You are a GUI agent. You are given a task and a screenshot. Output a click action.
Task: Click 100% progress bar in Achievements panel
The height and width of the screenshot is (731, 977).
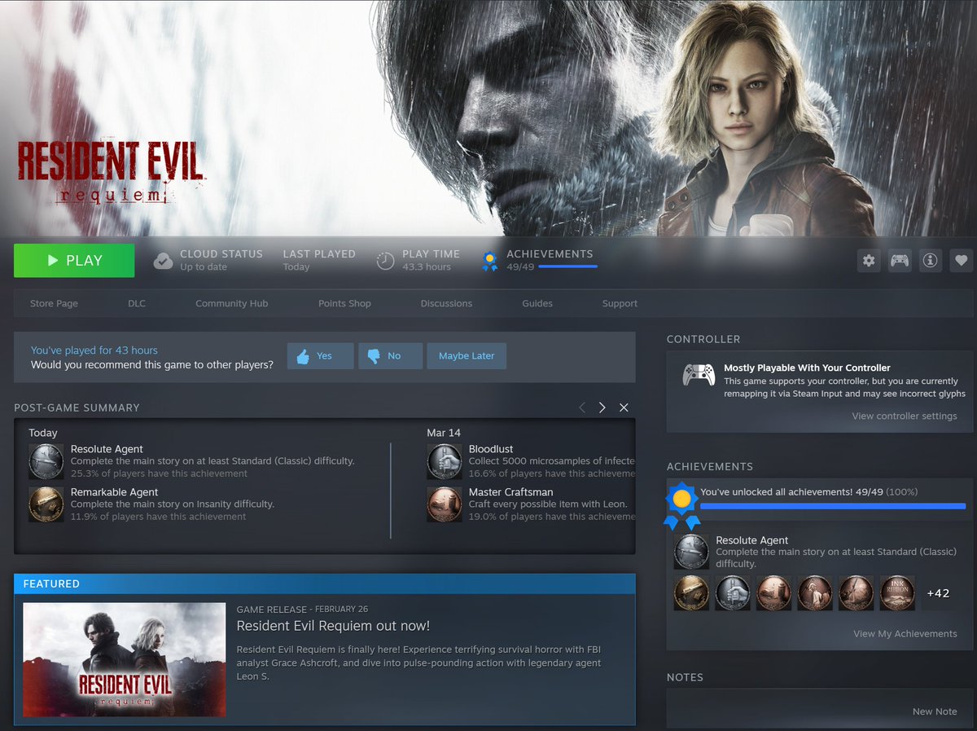tap(833, 506)
